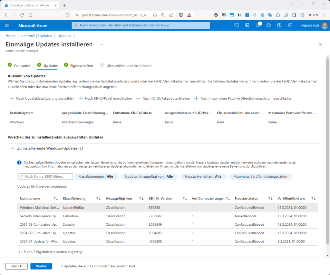Viewport: 330px width, 275px height.
Task: Collapse Zu installierende Windows-Updates section
Action: point(13,148)
